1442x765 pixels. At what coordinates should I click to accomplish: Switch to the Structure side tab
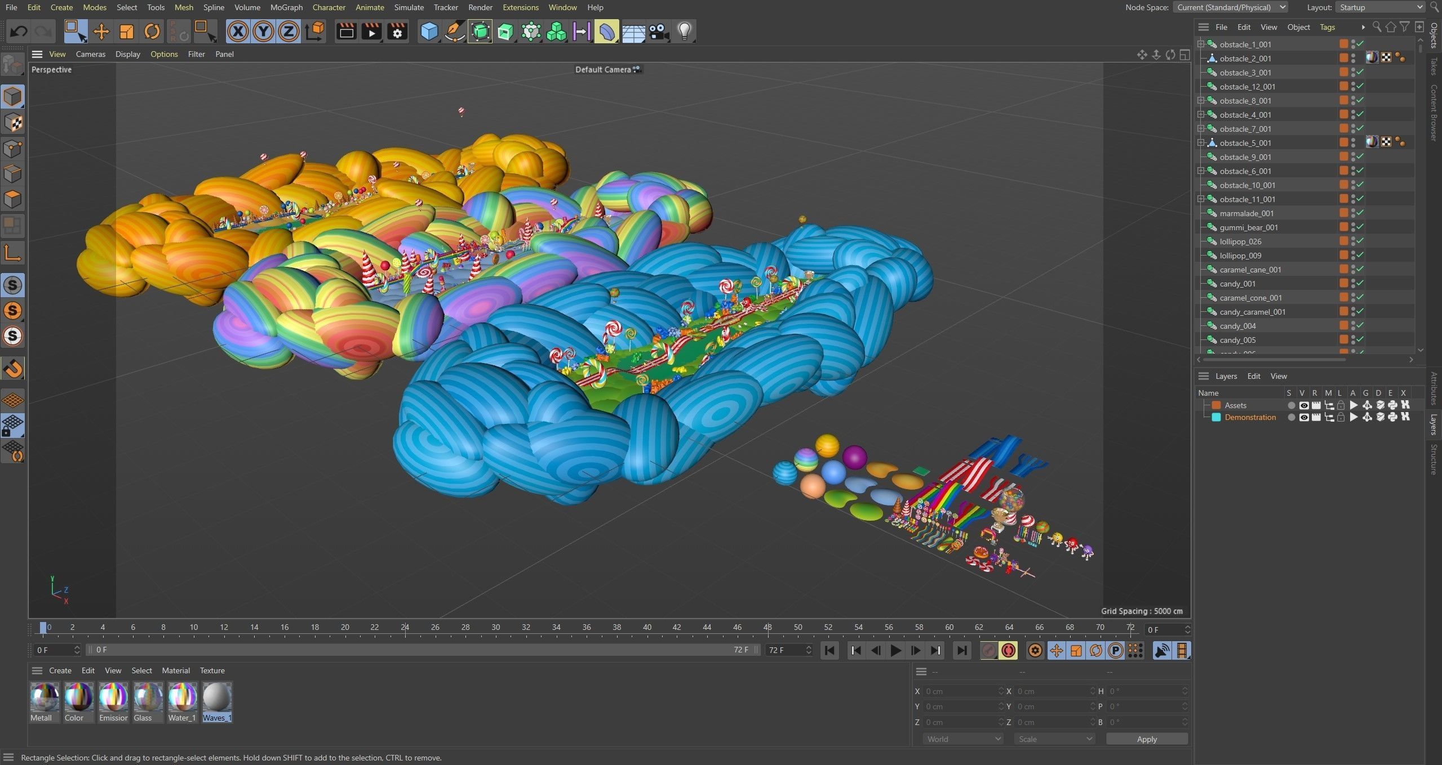(1434, 459)
